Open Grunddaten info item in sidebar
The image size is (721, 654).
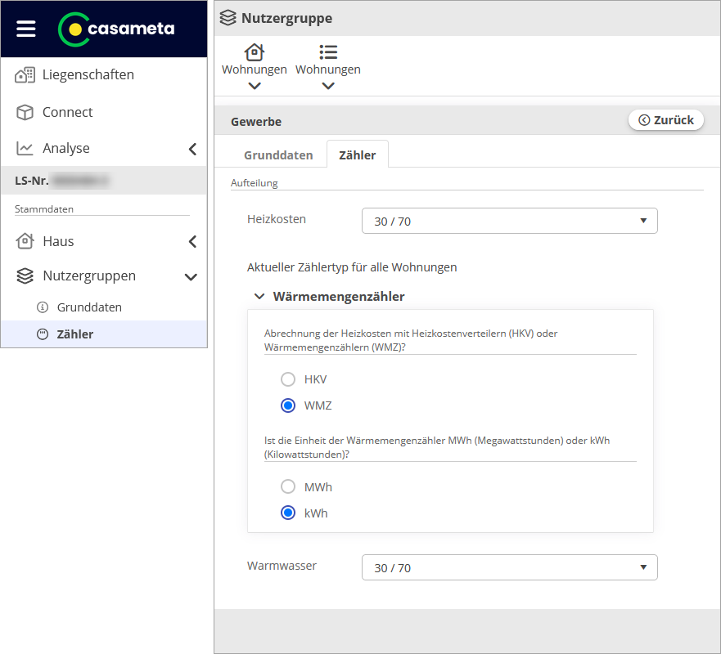click(x=88, y=307)
